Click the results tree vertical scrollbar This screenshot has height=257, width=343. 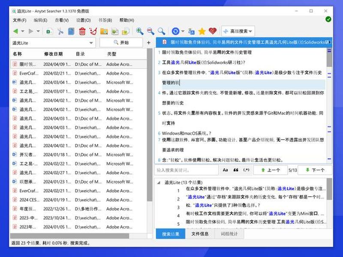click(329, 189)
